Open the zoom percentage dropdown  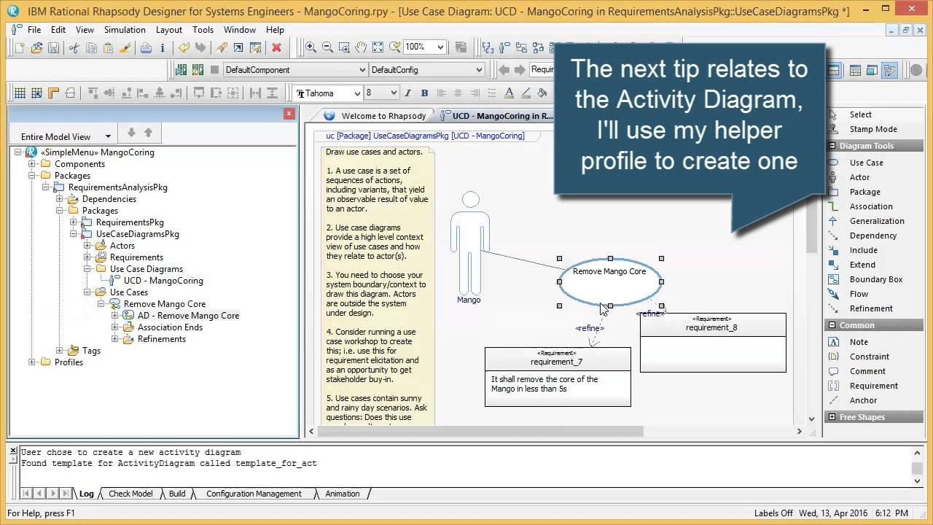440,47
